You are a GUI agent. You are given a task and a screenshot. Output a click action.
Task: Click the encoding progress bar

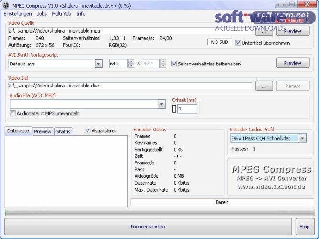coord(160,213)
